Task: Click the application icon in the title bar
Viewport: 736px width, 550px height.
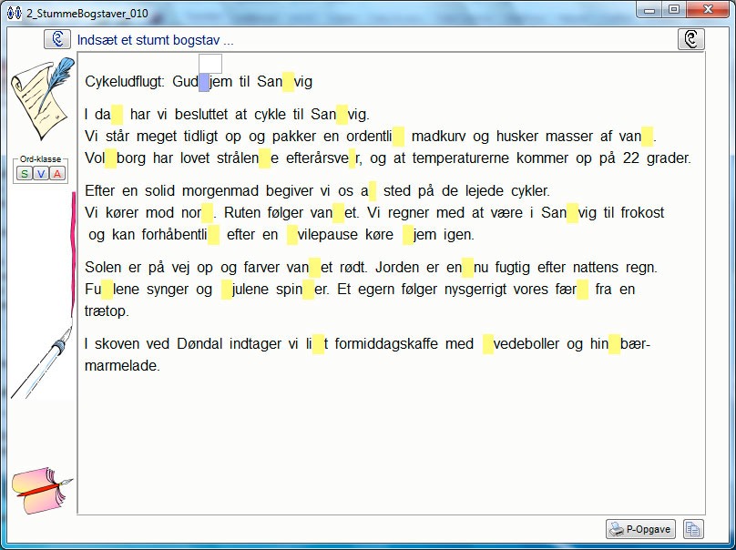Action: [14, 13]
